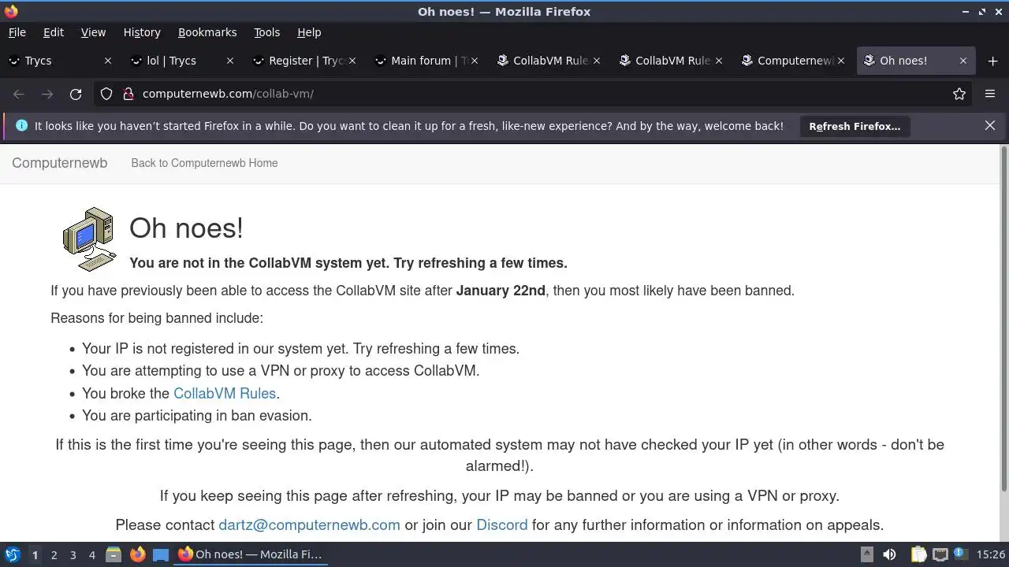Open the CollabVM Rules link
This screenshot has height=567, width=1009.
click(225, 393)
